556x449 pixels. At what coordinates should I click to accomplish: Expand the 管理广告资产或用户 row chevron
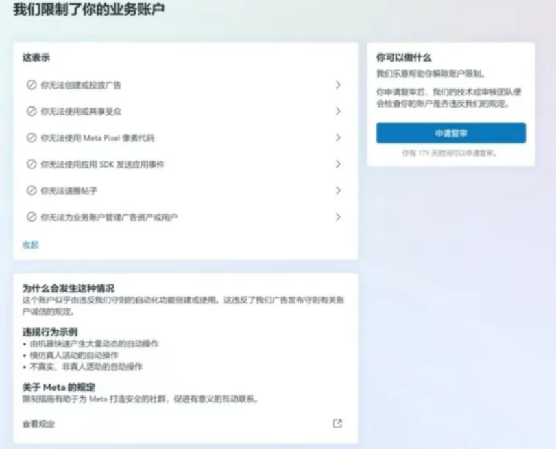click(338, 217)
